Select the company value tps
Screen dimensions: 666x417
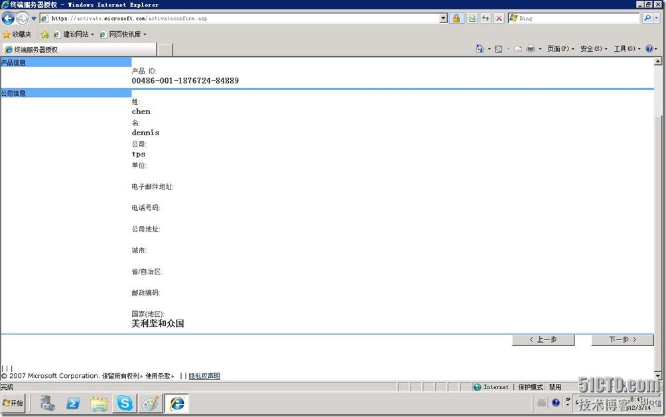pyautogui.click(x=139, y=154)
